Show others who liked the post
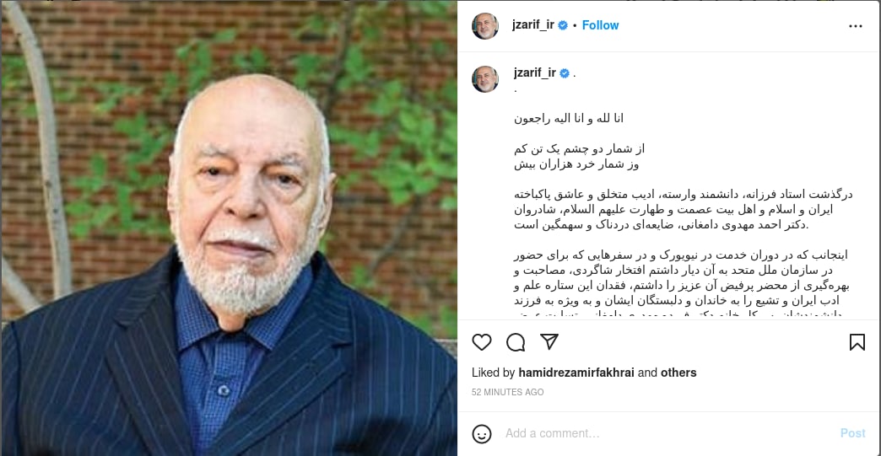This screenshot has width=881, height=456. [x=678, y=373]
